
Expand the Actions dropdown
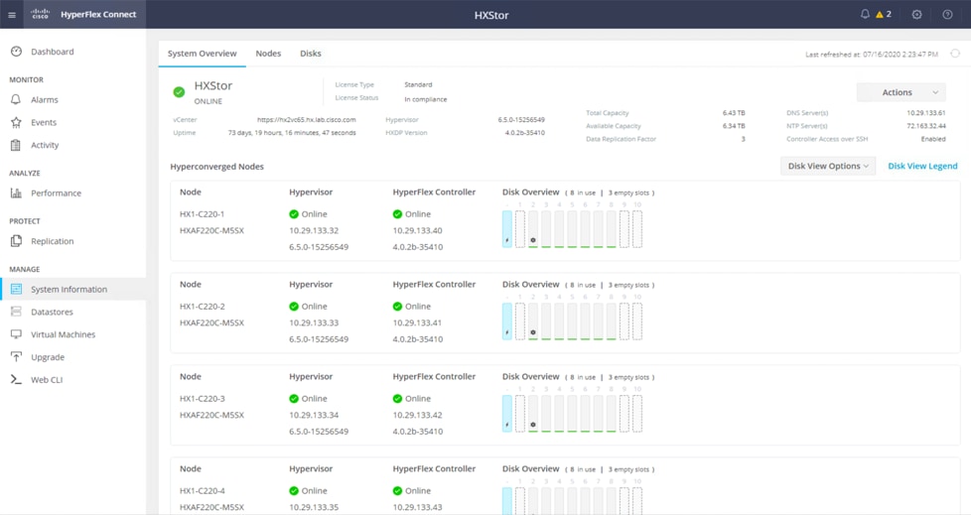pyautogui.click(x=902, y=92)
